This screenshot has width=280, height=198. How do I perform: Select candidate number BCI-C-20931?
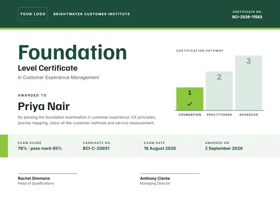coord(96,149)
